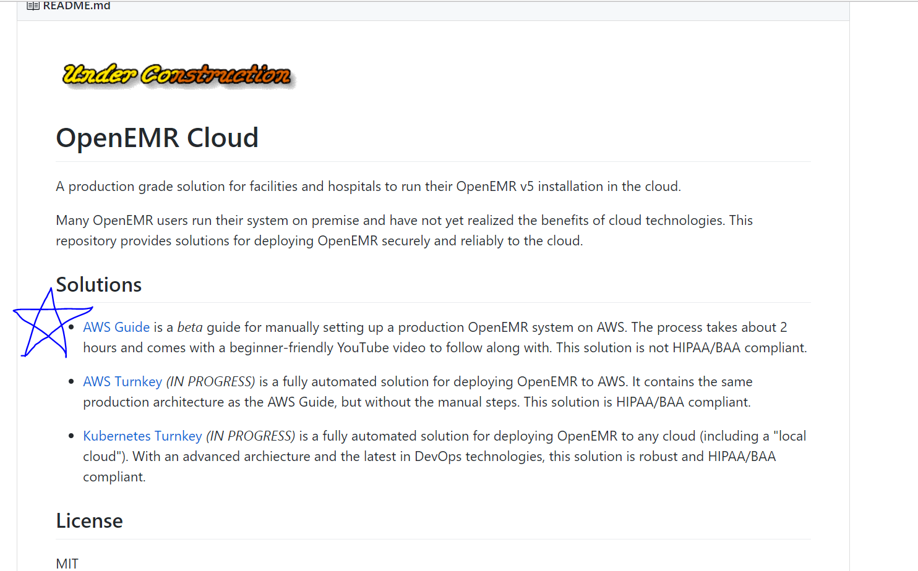
Task: Click the bullet next to Kubernetes Turnkey
Action: click(x=71, y=436)
